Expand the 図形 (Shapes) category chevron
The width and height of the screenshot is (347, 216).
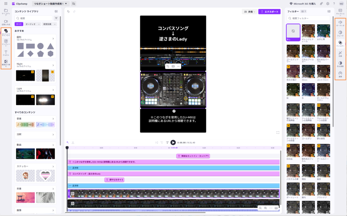(x=53, y=39)
